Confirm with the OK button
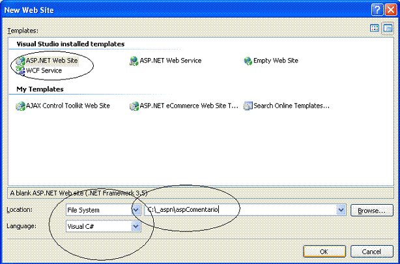 tap(324, 252)
